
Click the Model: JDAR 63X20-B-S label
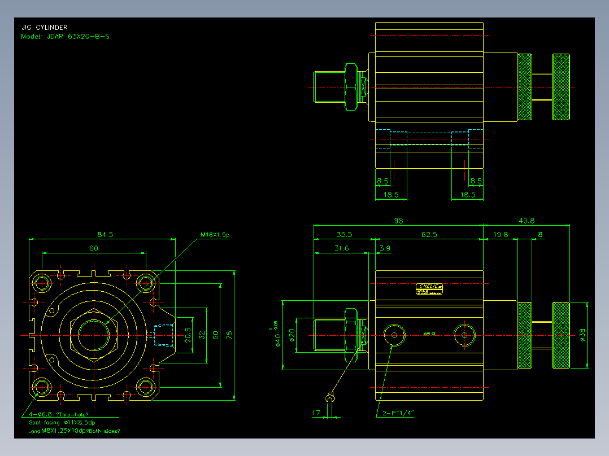pyautogui.click(x=66, y=37)
